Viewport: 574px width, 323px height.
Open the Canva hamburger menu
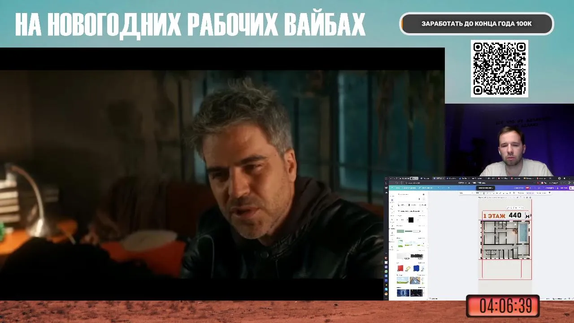[x=392, y=188]
